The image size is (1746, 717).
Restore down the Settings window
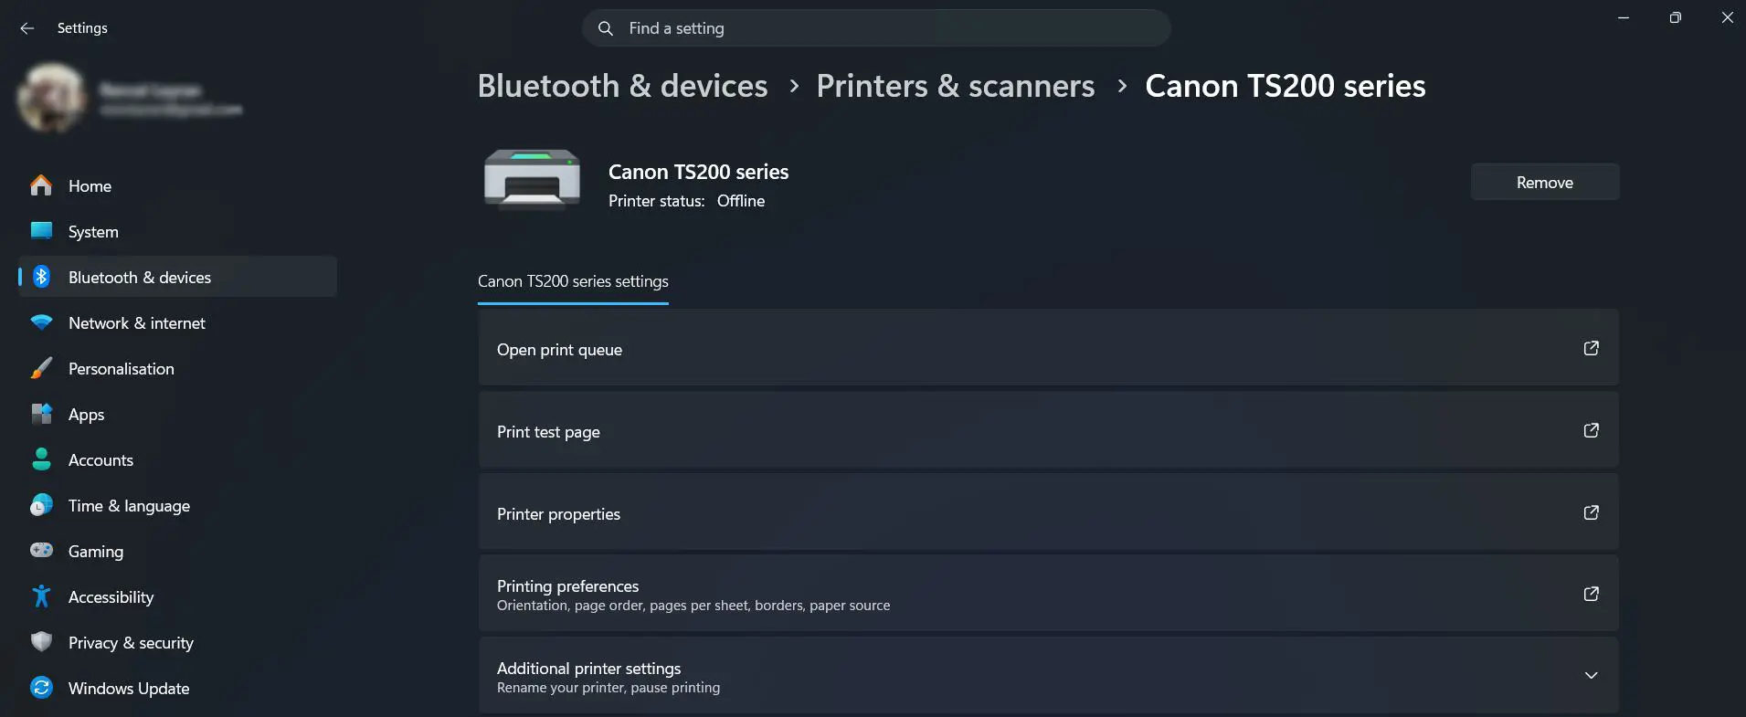click(x=1675, y=17)
